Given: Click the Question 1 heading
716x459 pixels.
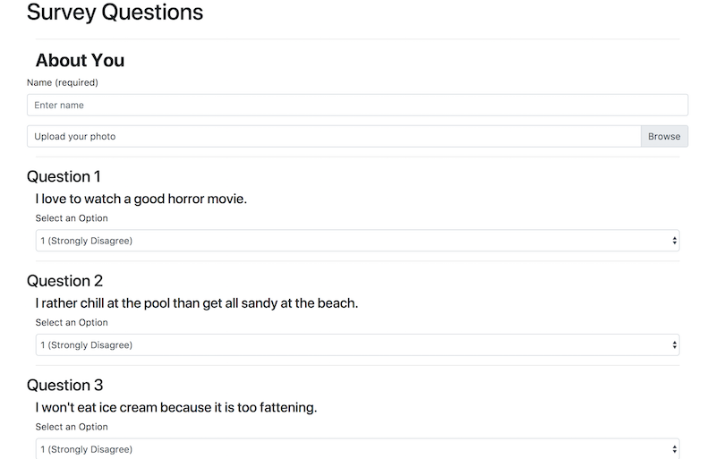Looking at the screenshot, I should [x=64, y=176].
